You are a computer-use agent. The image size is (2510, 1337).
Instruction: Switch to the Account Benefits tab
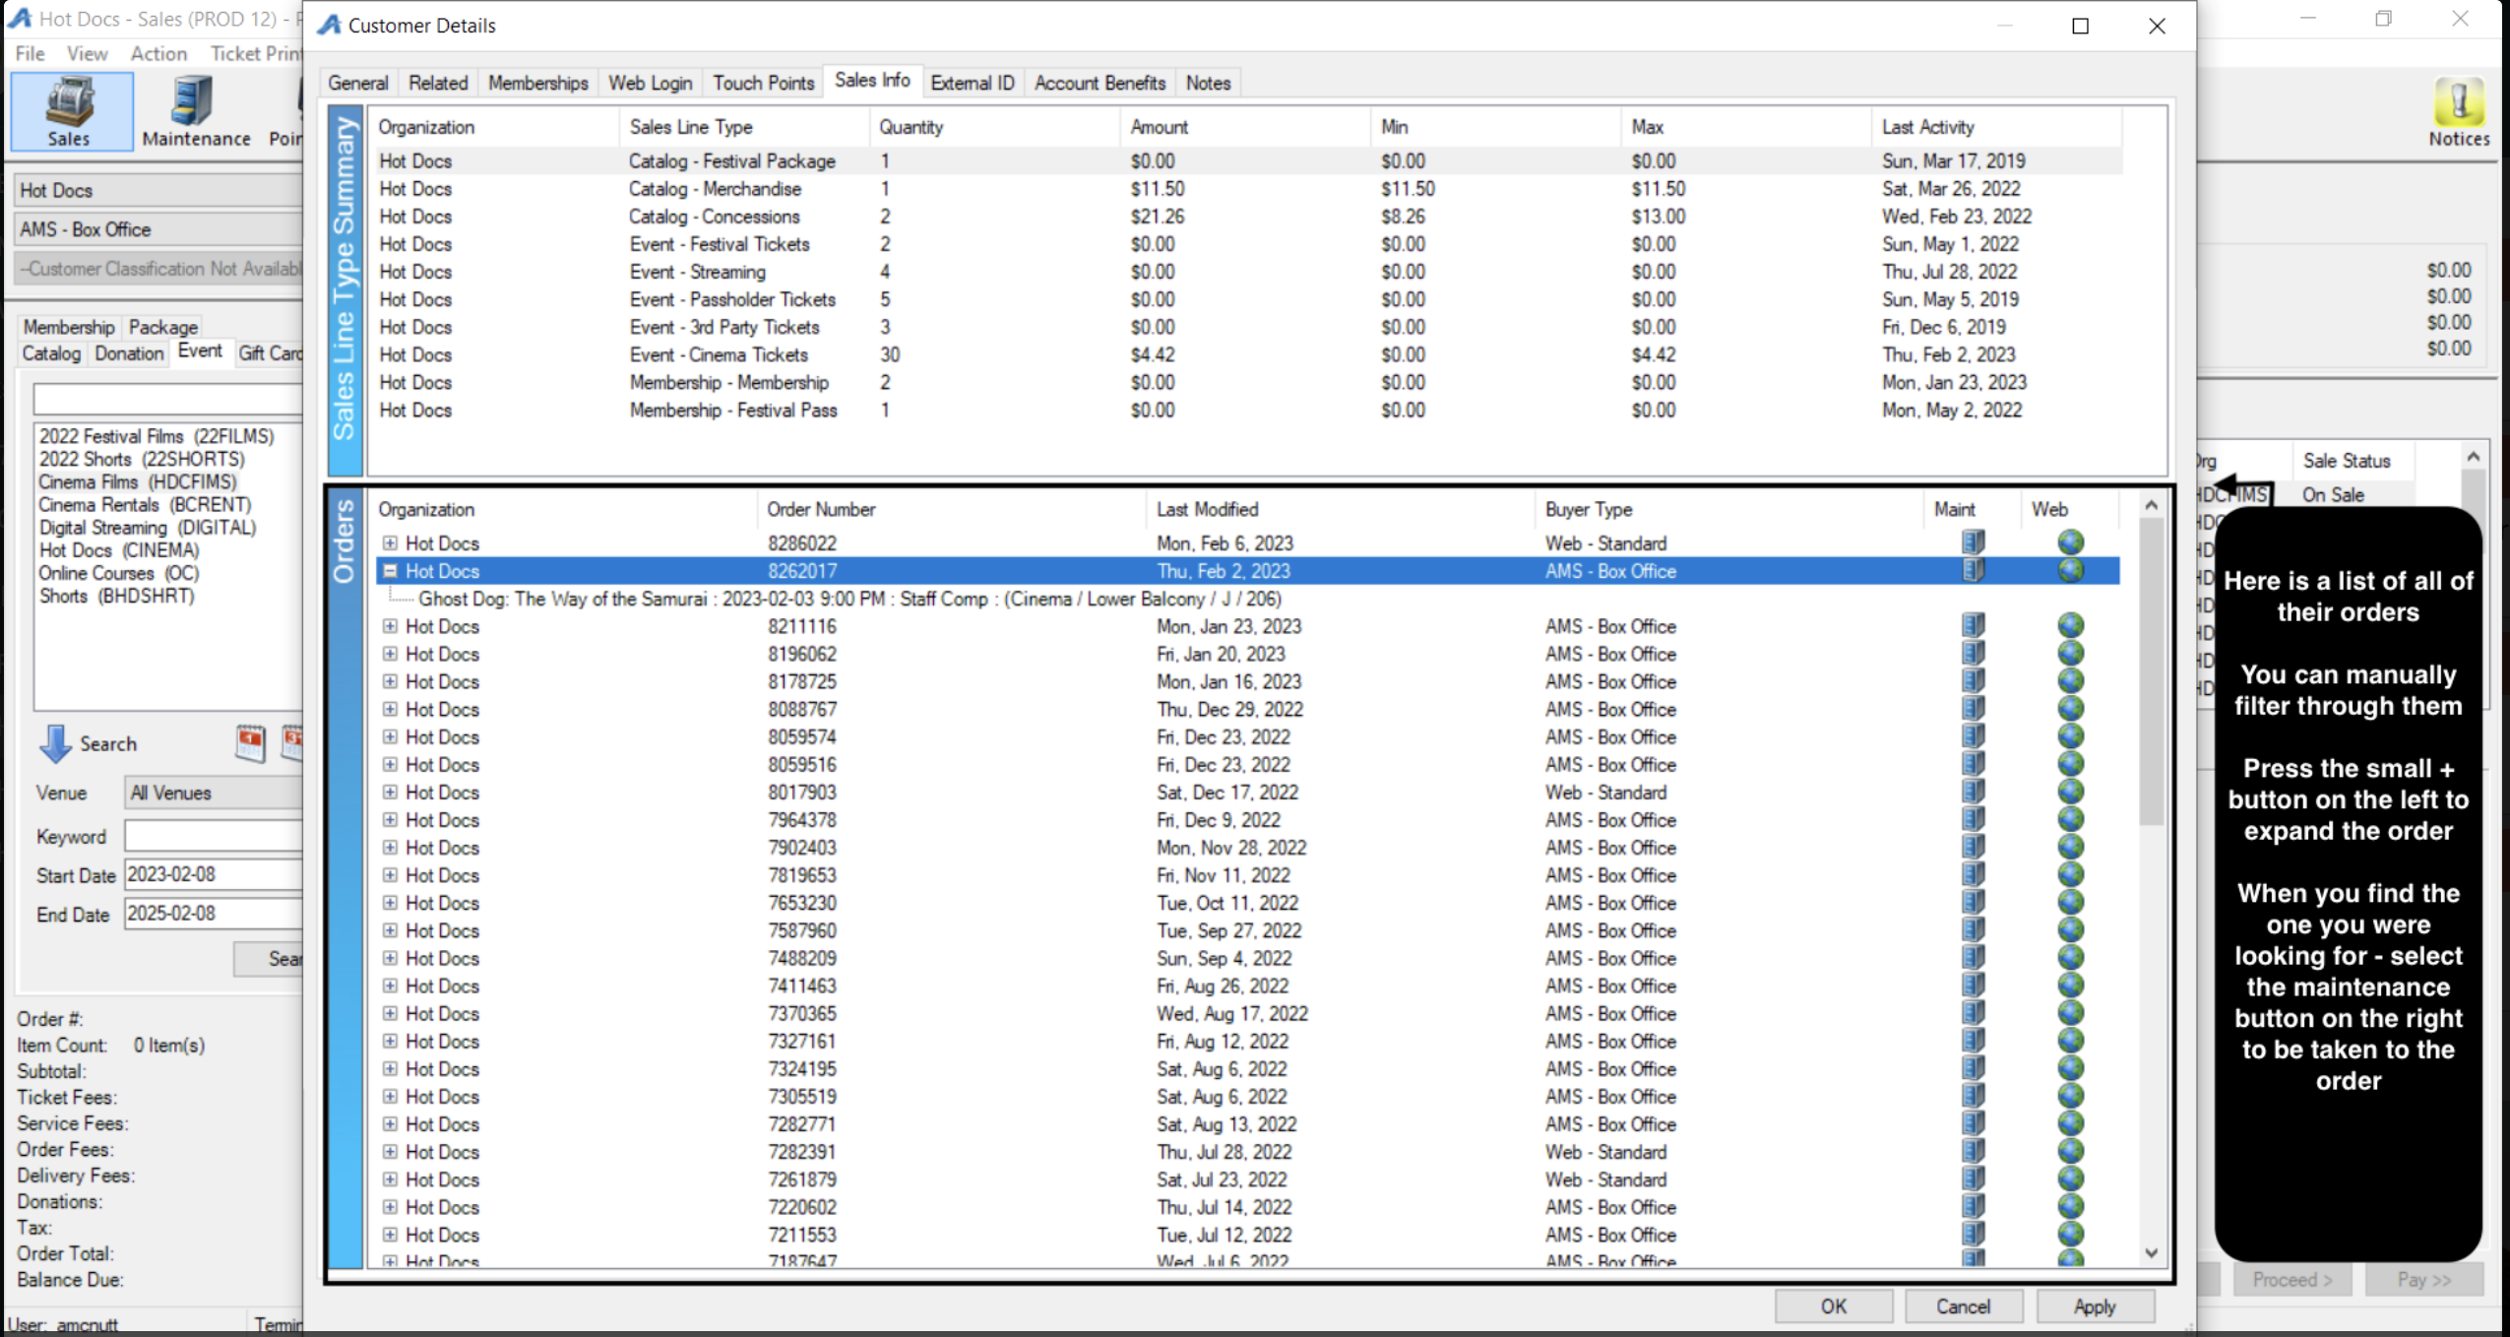coord(1098,83)
